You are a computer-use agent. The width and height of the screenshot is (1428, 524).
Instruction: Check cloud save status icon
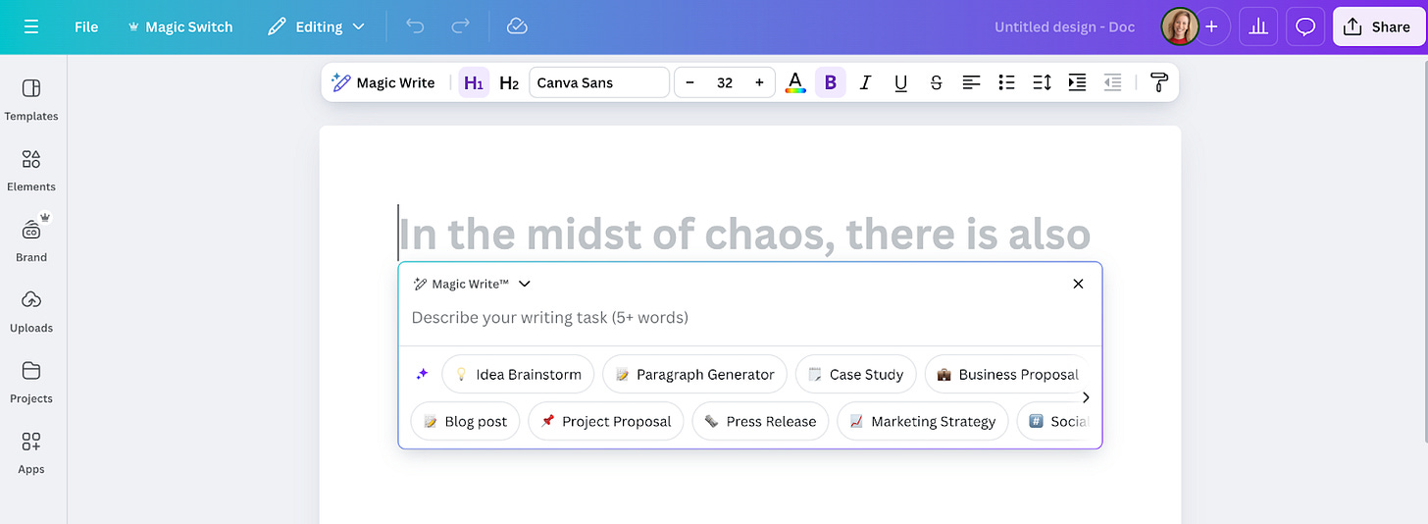click(x=517, y=26)
